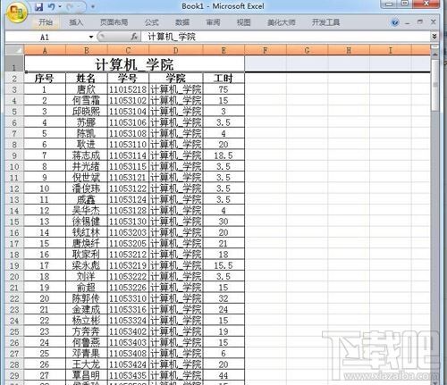Open the 开发工具 ribbon tab
Viewport: 447px width, 385px height.
coord(325,22)
